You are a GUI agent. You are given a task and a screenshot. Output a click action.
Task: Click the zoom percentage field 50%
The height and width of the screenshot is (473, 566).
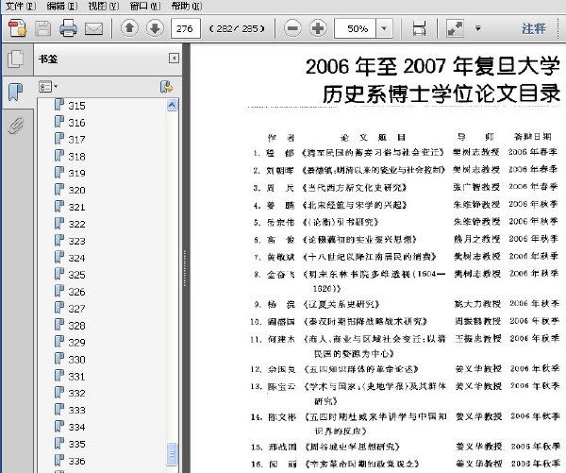pyautogui.click(x=356, y=28)
